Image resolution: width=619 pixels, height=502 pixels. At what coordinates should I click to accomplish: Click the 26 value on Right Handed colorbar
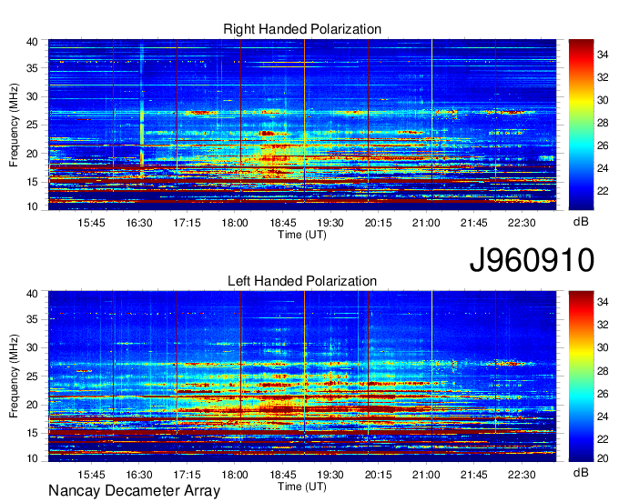pyautogui.click(x=603, y=146)
